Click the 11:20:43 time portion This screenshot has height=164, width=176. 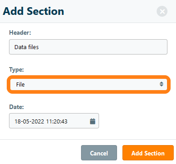click(57, 121)
